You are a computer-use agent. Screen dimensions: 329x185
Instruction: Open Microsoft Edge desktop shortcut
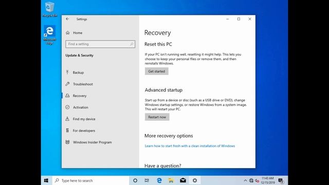coord(50,35)
